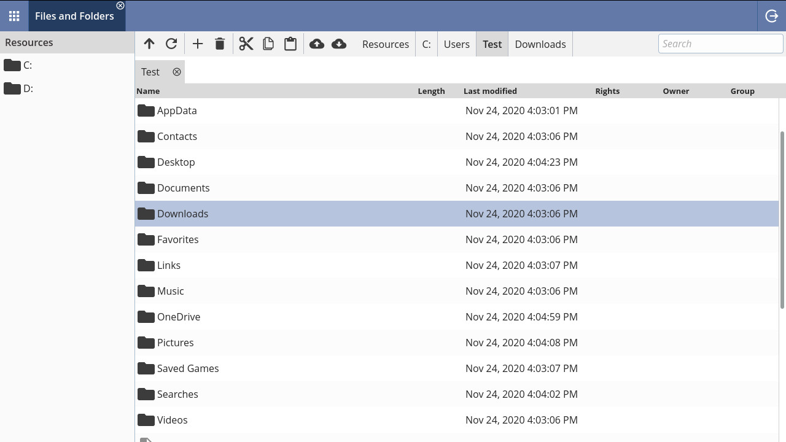This screenshot has width=786, height=442.
Task: Delete selected item using trash icon
Action: pyautogui.click(x=220, y=44)
